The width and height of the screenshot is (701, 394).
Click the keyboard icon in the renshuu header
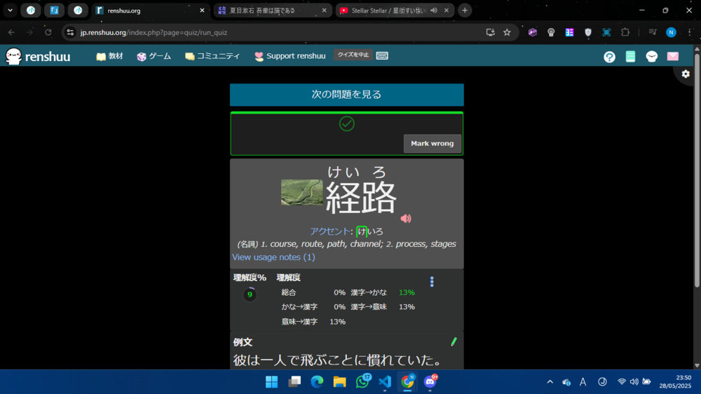tap(382, 55)
